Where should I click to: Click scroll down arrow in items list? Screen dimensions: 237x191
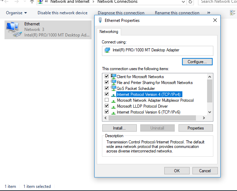click(x=210, y=112)
